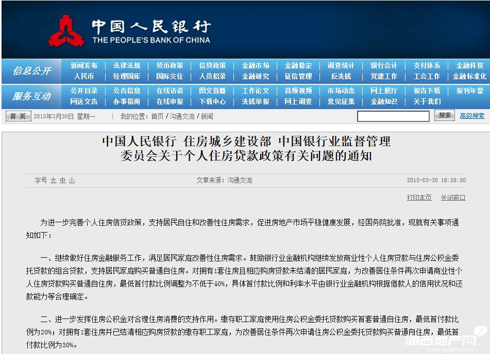Viewport: 490px width, 354px height.
Task: Open the 关于我们 link
Action: (x=427, y=102)
